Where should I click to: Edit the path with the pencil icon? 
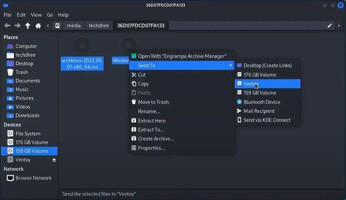coord(329,25)
